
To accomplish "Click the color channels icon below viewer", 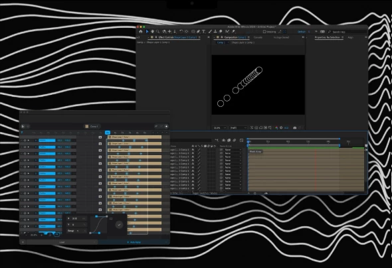I will (276, 128).
